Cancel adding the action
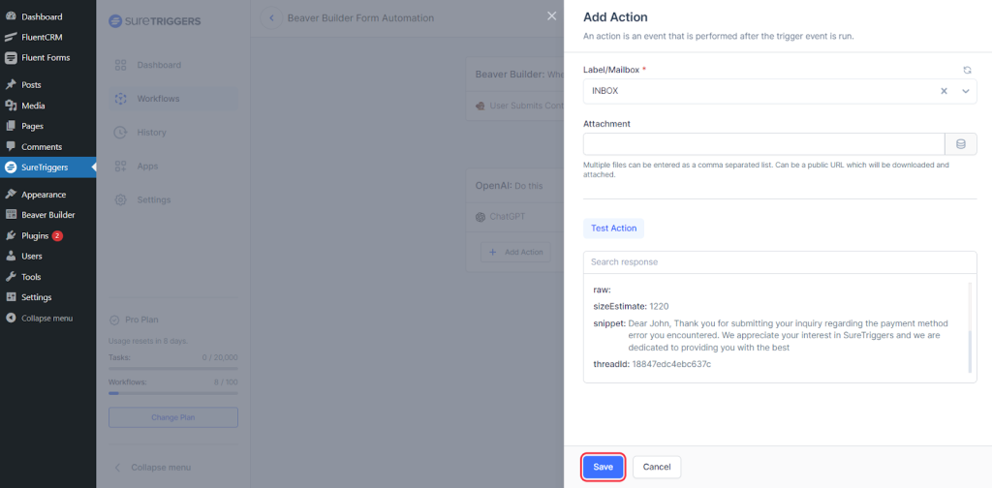Viewport: 992px width, 488px height. click(657, 467)
